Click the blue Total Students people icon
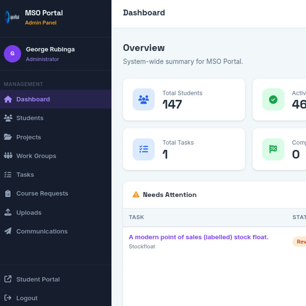Image resolution: width=306 pixels, height=306 pixels. coord(144,99)
